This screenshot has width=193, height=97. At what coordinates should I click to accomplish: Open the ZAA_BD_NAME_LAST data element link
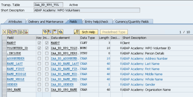coord(65,64)
